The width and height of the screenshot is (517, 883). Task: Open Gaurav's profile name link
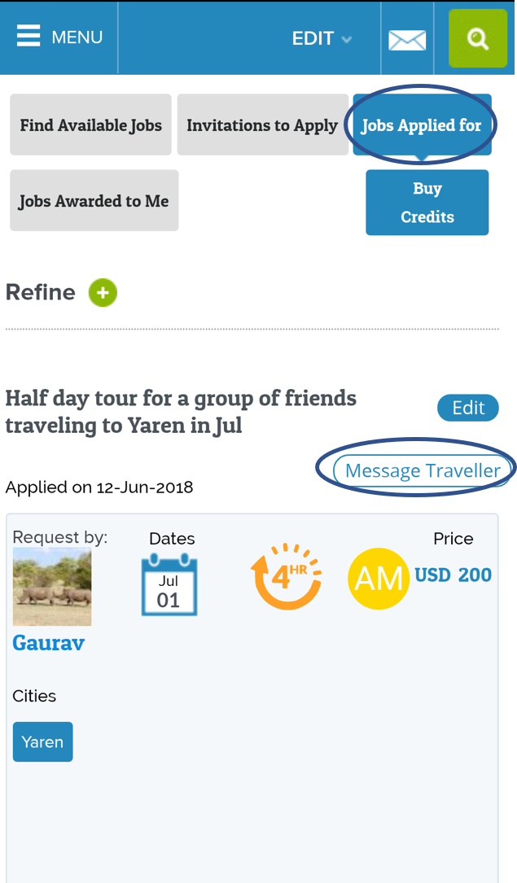coord(49,643)
